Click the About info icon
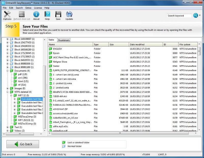 [36, 14]
